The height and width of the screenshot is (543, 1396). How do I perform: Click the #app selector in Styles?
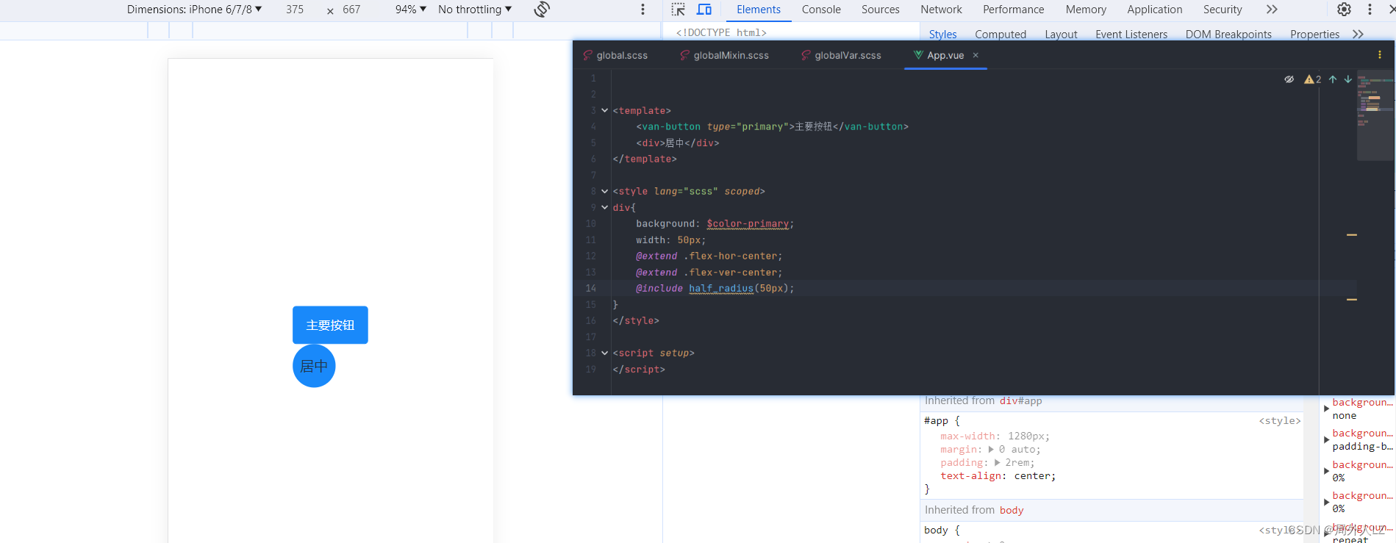tap(936, 421)
